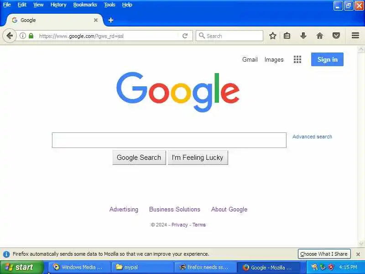Focus the toolbar Search box
This screenshot has width=365, height=274.
pos(229,36)
